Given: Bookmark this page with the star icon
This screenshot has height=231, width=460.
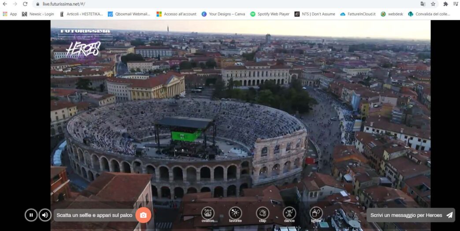Looking at the screenshot, I should 433,4.
